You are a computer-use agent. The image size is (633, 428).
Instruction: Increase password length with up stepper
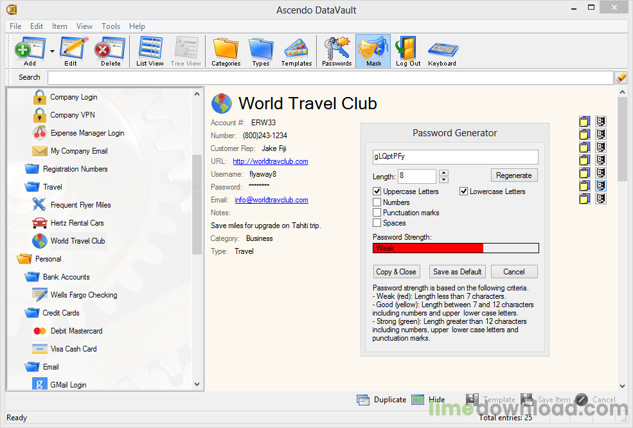(443, 173)
